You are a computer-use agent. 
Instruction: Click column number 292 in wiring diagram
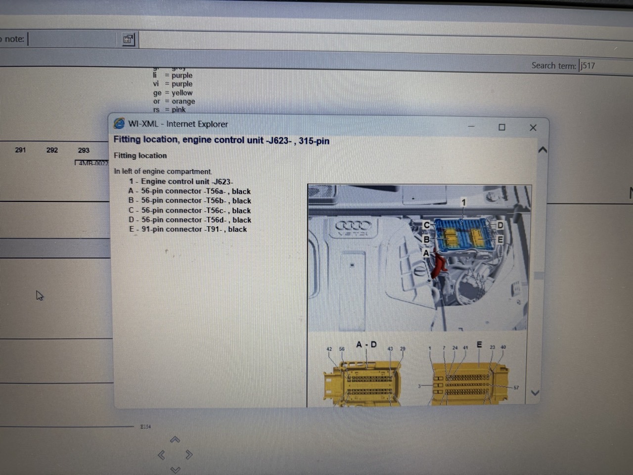[x=52, y=150]
